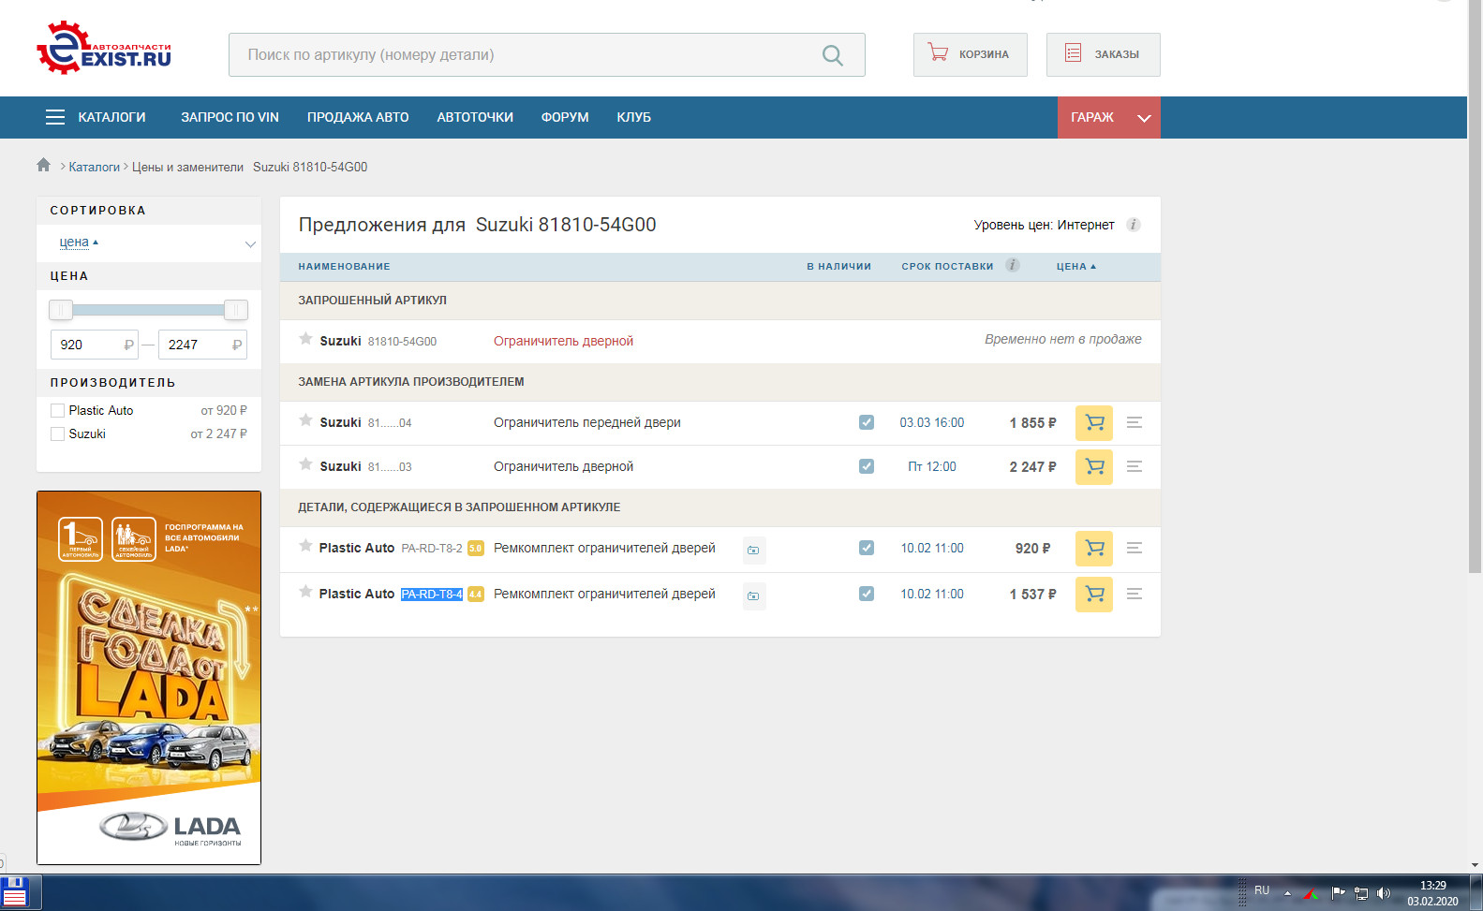Favorite the Plastic Auto PA-RD-T8-2 star

(305, 546)
